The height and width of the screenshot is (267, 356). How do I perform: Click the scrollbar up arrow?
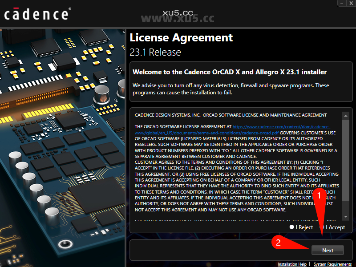(346, 116)
